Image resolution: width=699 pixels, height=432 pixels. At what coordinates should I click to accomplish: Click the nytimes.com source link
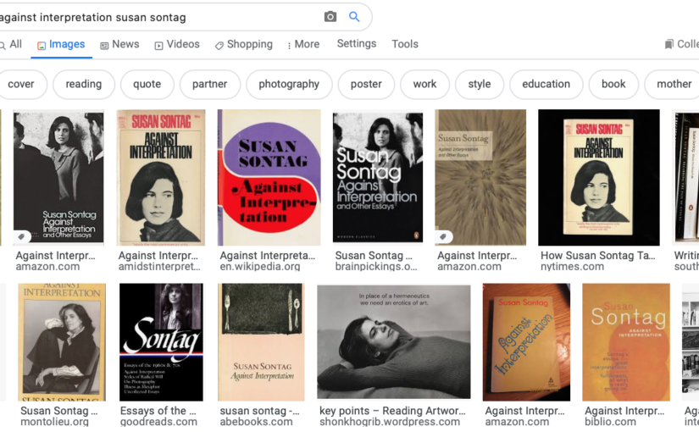tap(573, 267)
